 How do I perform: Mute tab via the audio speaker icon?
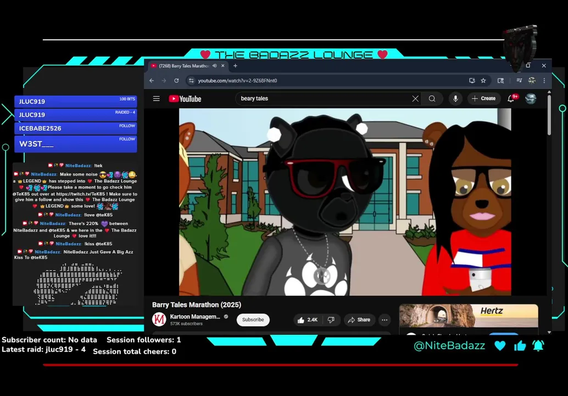(x=214, y=65)
